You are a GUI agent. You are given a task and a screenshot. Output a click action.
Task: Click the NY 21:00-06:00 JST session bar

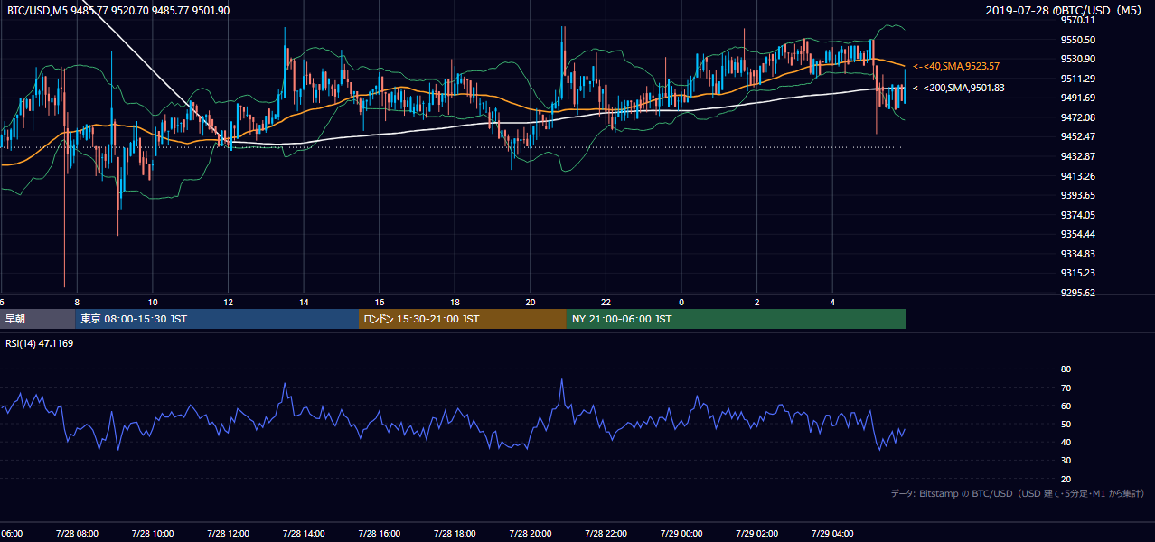(x=737, y=319)
